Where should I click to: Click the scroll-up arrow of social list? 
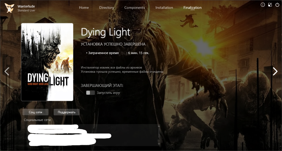click(159, 126)
